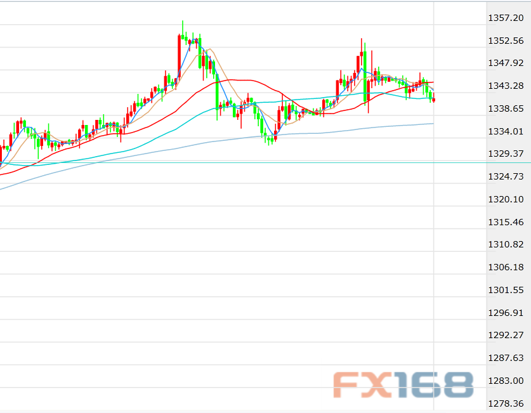Screen dimensions: 531x413
Task: Select the grey-blue long-term average line
Action: (x=381, y=127)
